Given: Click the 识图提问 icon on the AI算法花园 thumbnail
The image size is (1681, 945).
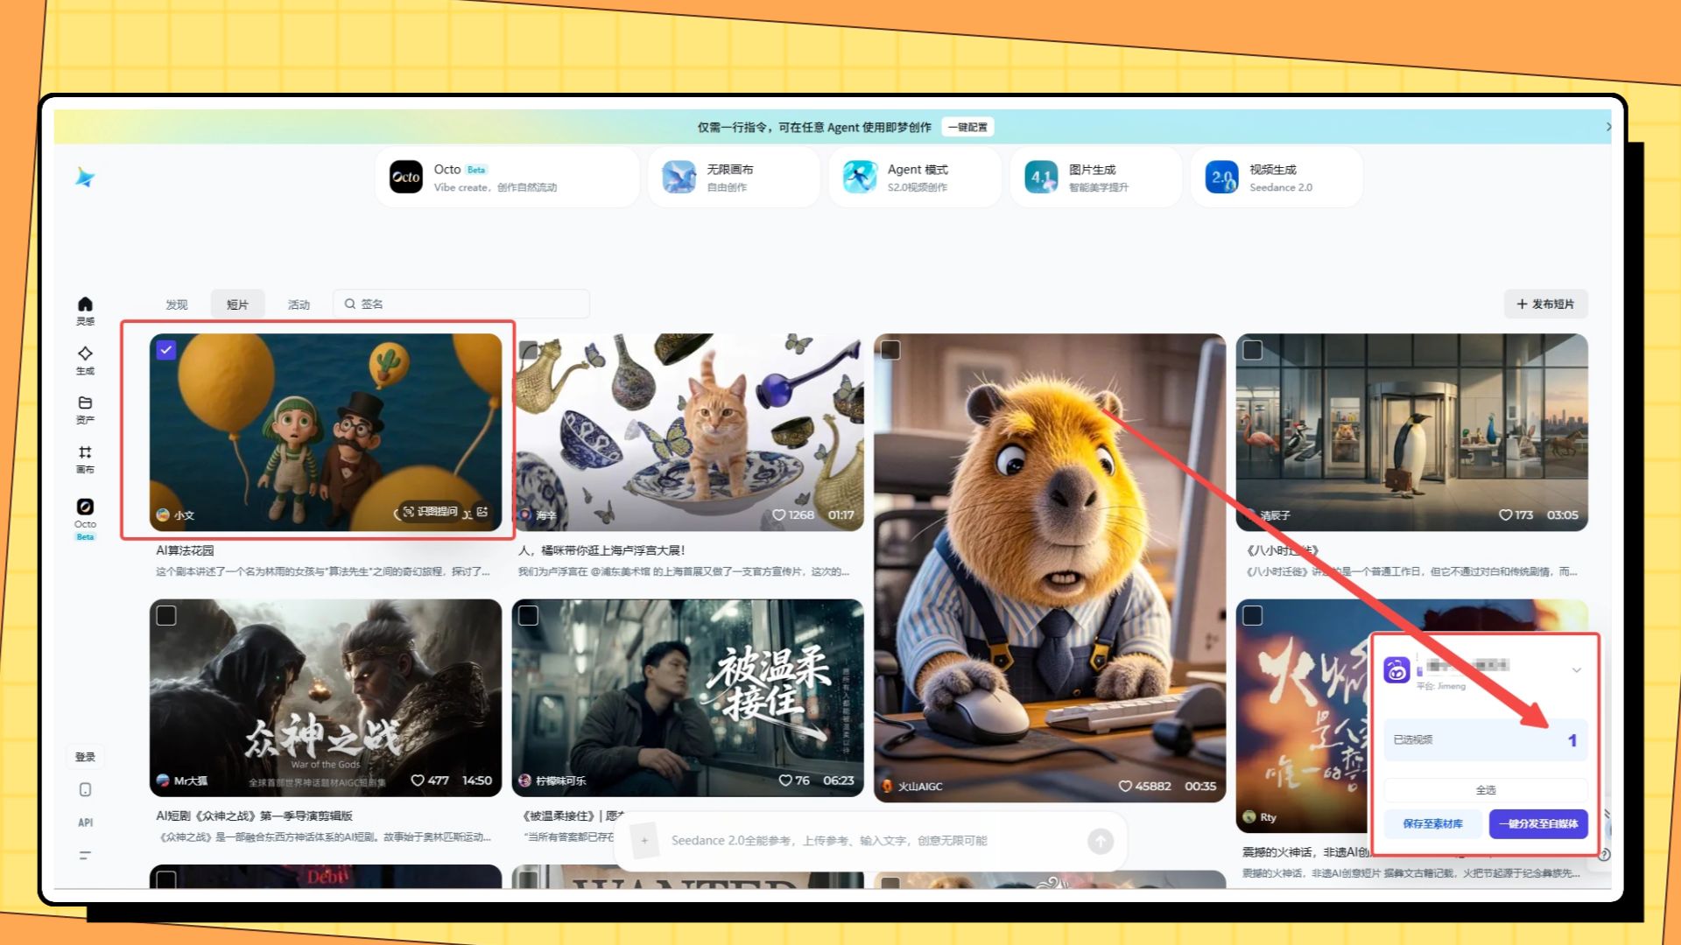Looking at the screenshot, I should (430, 512).
